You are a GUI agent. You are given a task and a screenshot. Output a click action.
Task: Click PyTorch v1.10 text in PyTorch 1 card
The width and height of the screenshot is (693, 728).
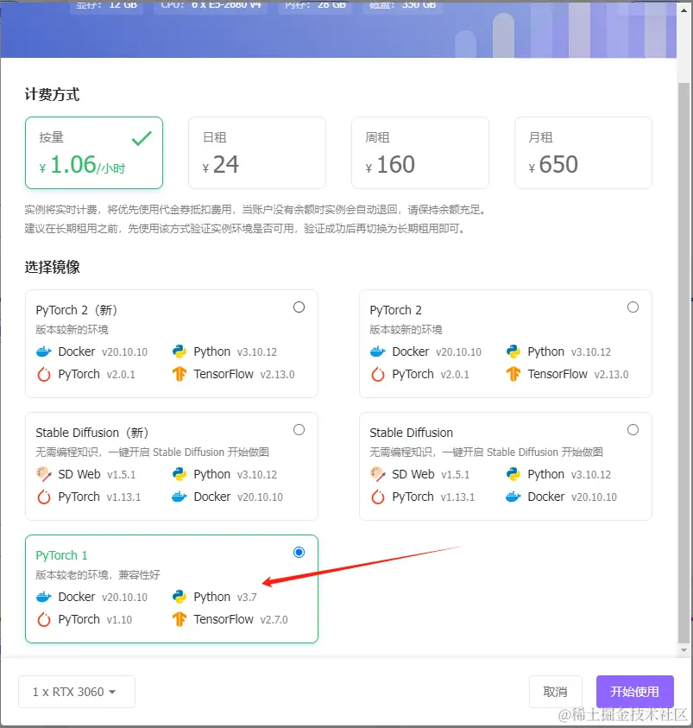(95, 619)
